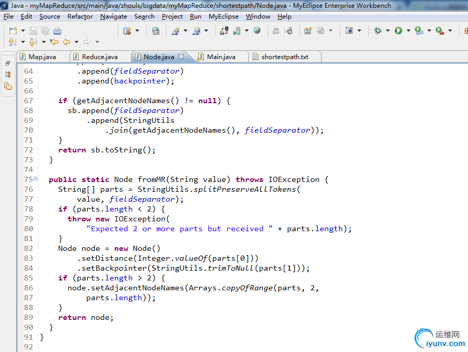Click the Previous Annotation up-arrow icon

33,42
